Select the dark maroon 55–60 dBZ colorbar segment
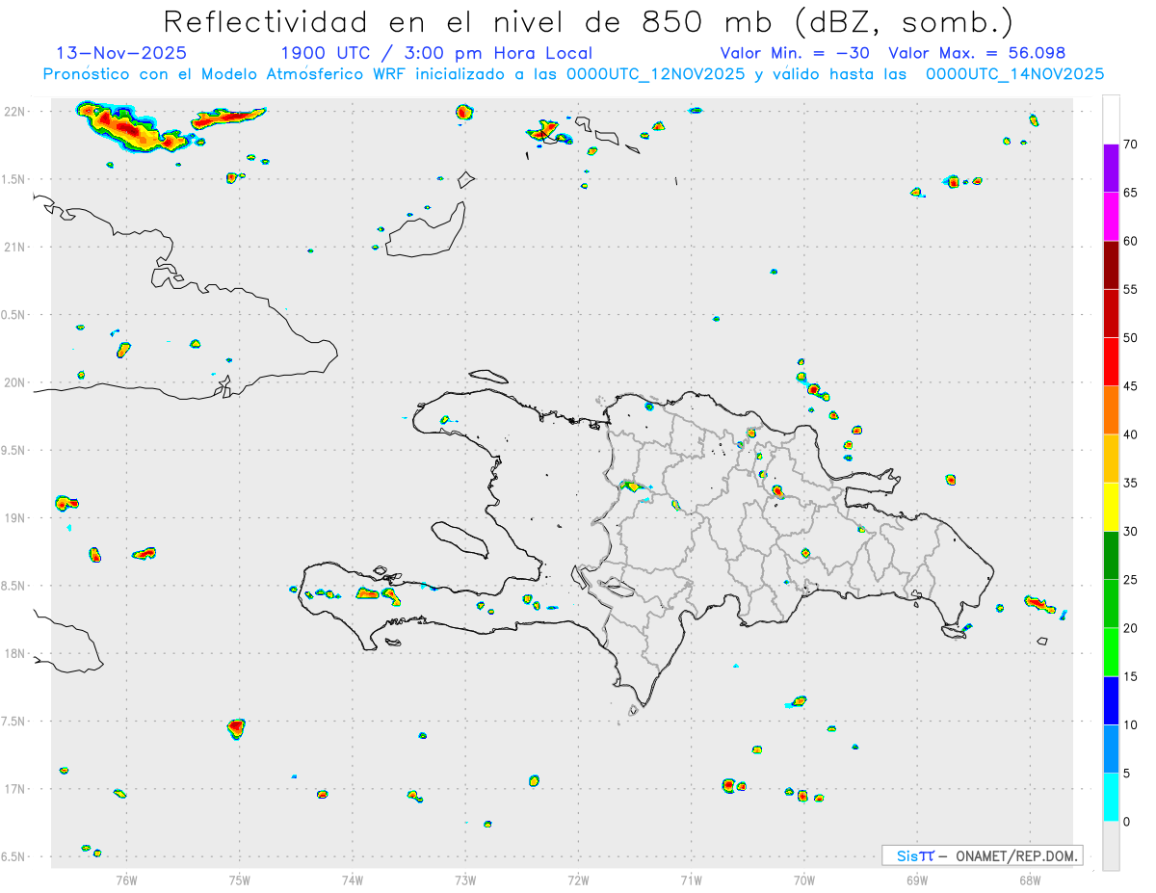 1111,265
